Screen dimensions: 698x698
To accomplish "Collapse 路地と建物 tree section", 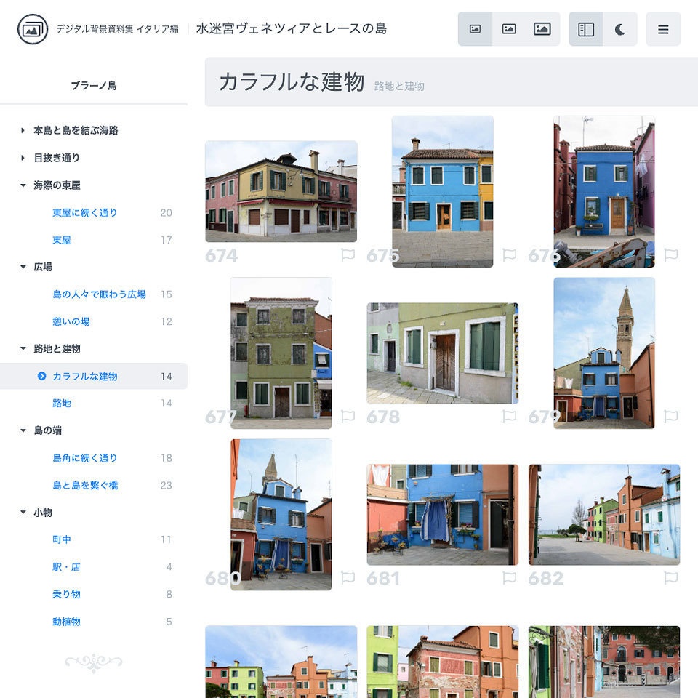I will coord(23,348).
